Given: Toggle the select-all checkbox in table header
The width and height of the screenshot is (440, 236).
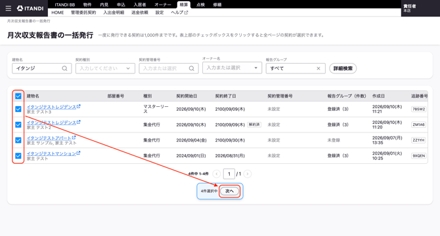Looking at the screenshot, I should 18,96.
